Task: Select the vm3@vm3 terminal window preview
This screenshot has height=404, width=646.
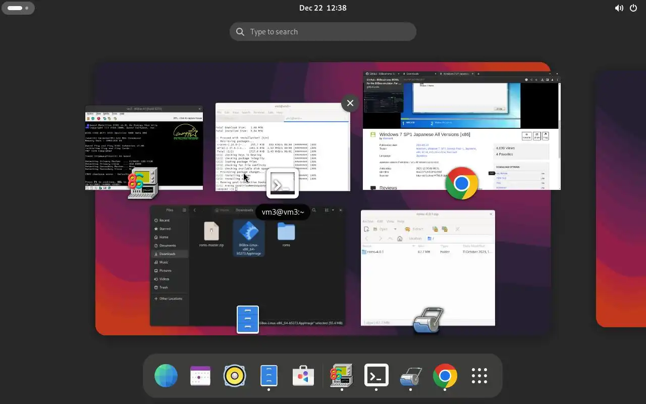Action: coord(283,147)
